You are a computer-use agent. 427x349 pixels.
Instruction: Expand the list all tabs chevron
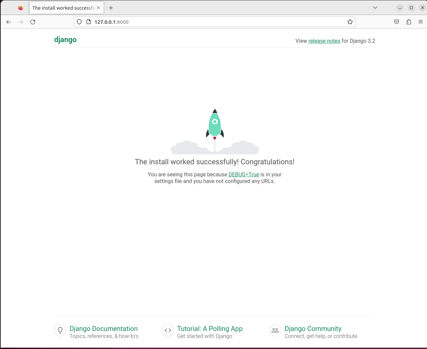click(x=375, y=8)
